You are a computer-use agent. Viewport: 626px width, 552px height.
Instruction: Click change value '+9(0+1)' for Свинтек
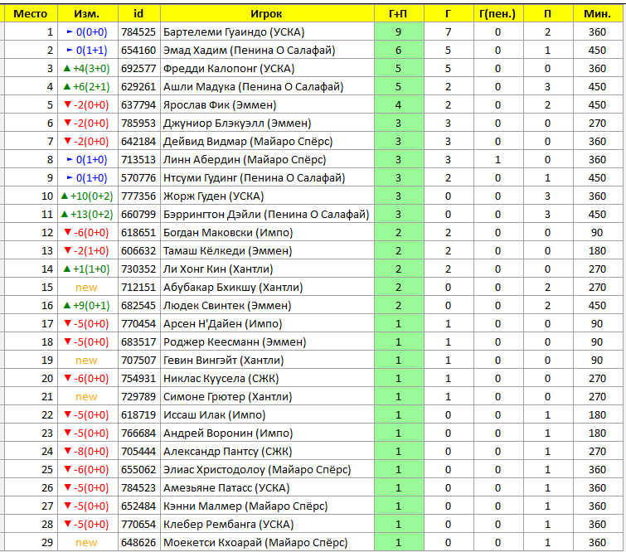click(x=87, y=305)
